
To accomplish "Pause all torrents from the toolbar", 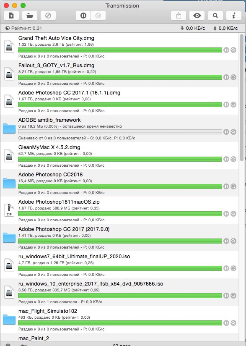I will tap(83, 16).
